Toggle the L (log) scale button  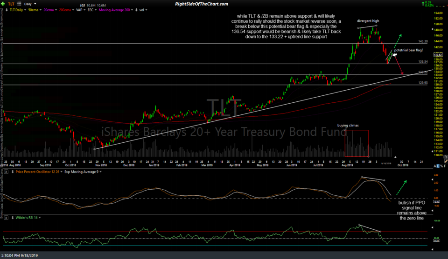[438, 166]
